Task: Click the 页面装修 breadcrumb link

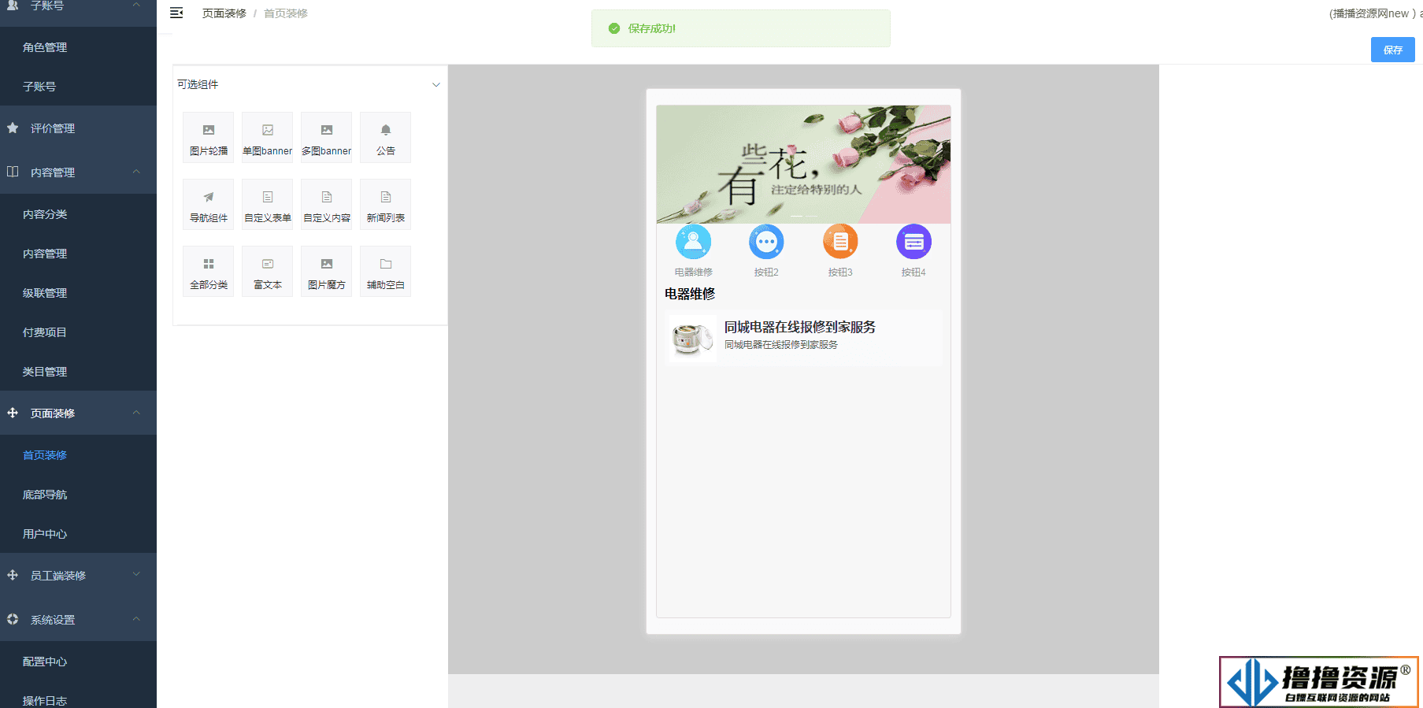Action: (224, 13)
